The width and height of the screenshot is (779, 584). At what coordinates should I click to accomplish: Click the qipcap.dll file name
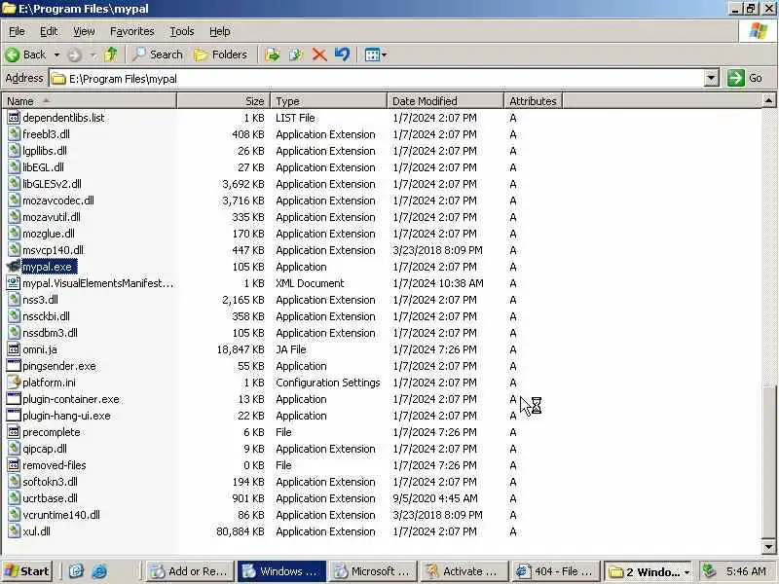(x=45, y=449)
